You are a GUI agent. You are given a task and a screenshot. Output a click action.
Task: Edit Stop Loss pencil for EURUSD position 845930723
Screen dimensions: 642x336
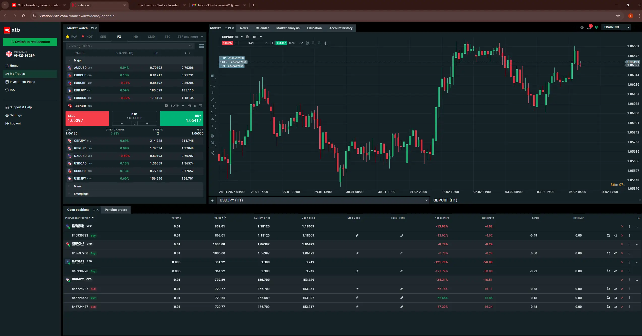[357, 236]
